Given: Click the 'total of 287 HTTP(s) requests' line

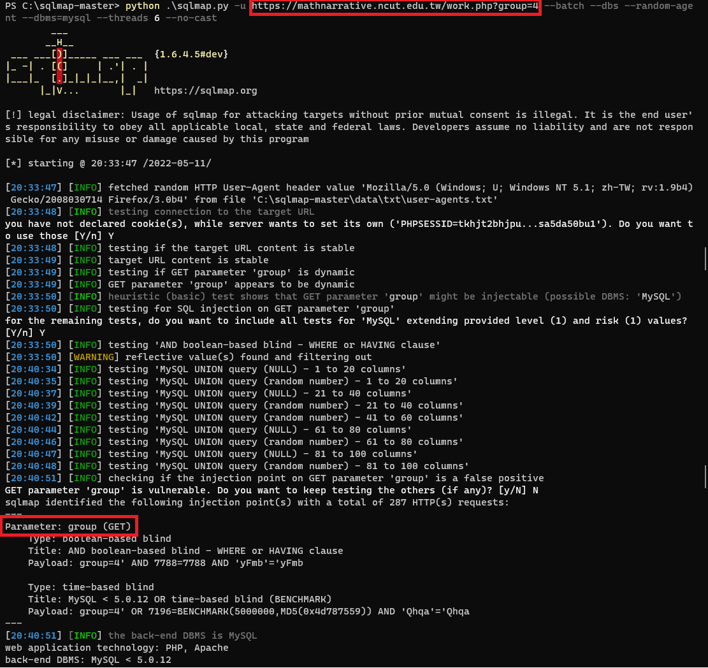Looking at the screenshot, I should tap(257, 503).
